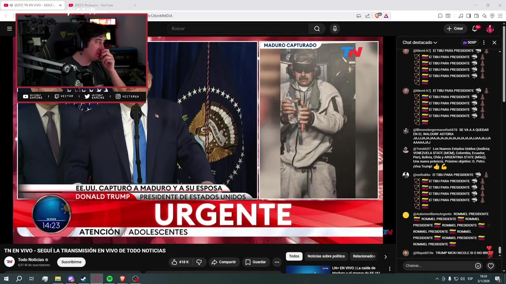This screenshot has width=506, height=284.
Task: Click the Guardar button
Action: coord(255,262)
